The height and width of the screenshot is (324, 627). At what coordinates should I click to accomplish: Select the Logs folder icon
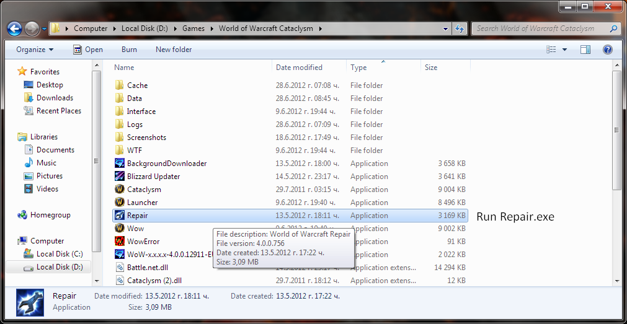tap(119, 125)
